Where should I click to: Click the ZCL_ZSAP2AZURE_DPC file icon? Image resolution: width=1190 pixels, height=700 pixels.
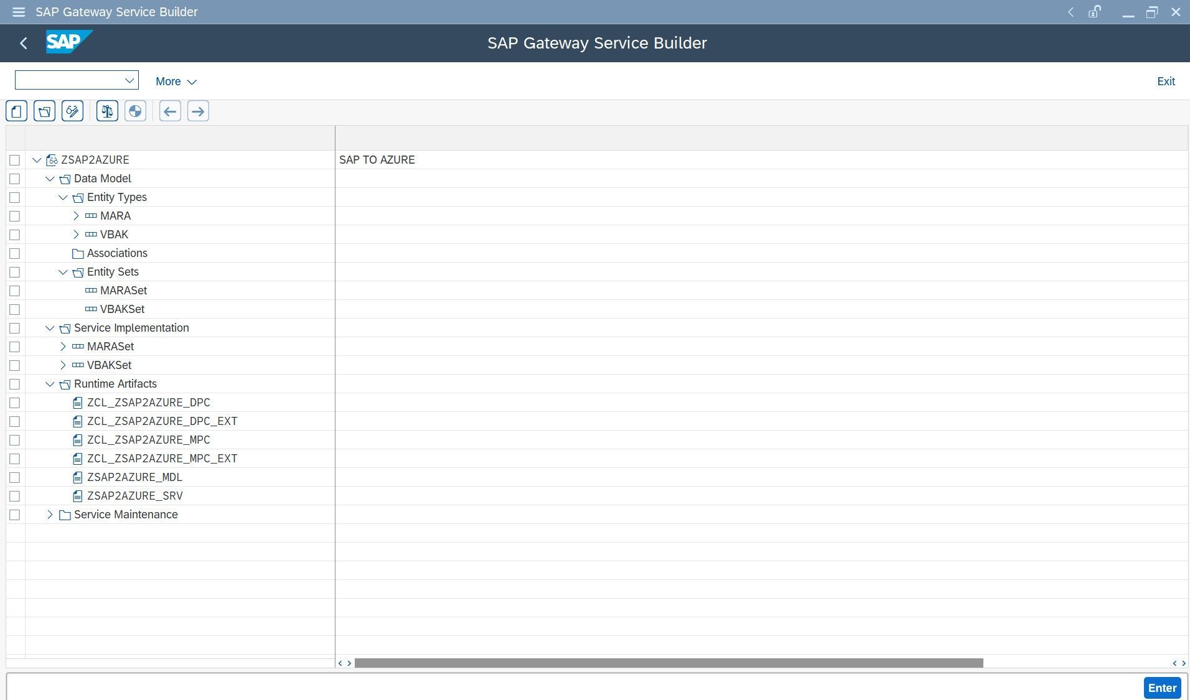point(78,403)
